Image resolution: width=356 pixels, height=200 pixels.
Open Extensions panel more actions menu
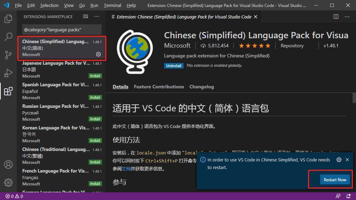pyautogui.click(x=97, y=17)
